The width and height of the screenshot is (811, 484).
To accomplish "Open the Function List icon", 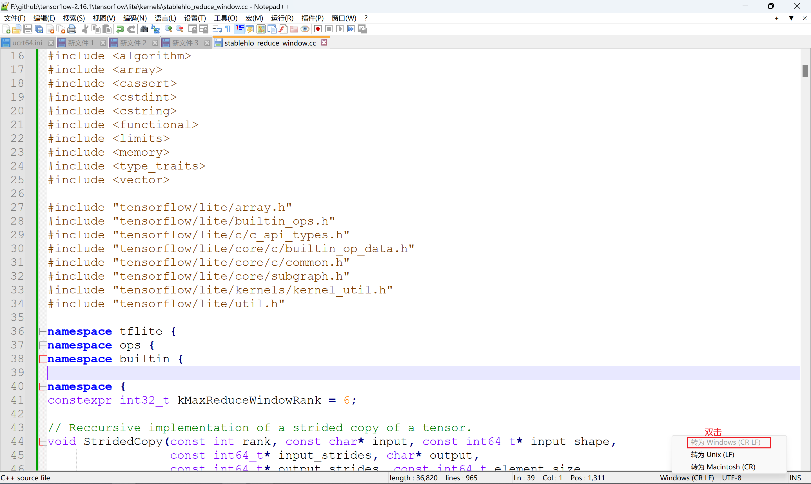I will pos(283,29).
